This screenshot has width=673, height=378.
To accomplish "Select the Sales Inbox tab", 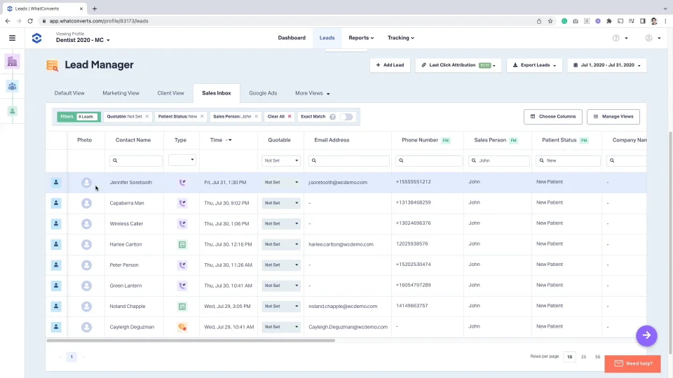I will point(217,93).
